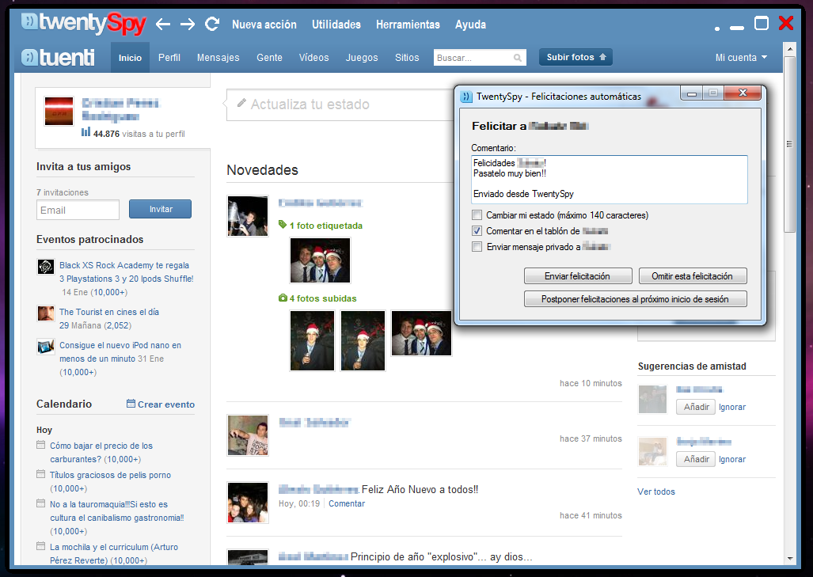Open your profile picture thumbnail

click(59, 111)
